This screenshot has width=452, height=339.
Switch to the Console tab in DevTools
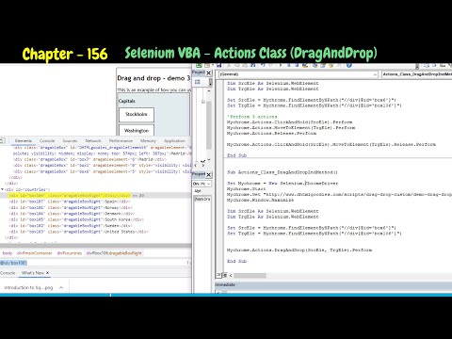[x=47, y=140]
